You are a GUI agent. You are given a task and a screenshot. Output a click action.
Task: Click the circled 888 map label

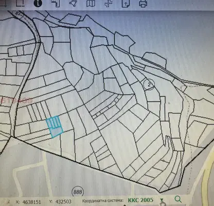[x=78, y=192]
